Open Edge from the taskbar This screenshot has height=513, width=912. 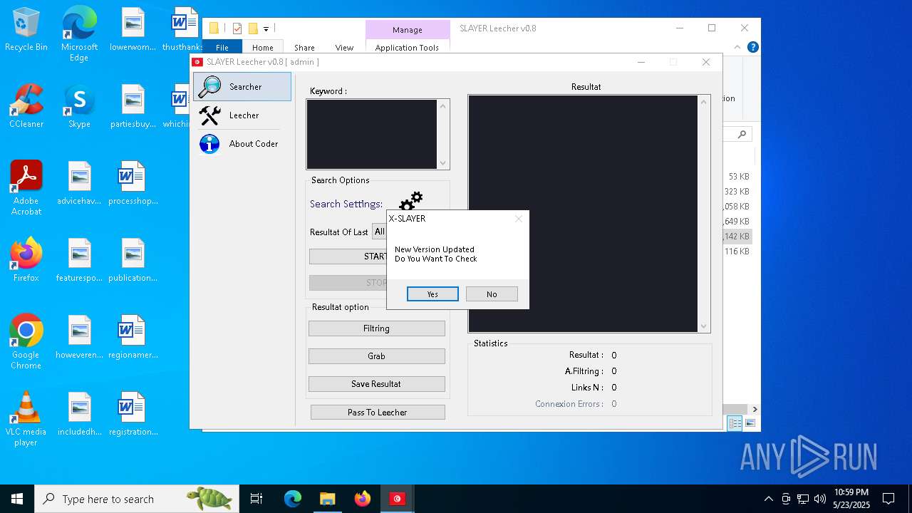[x=293, y=499]
